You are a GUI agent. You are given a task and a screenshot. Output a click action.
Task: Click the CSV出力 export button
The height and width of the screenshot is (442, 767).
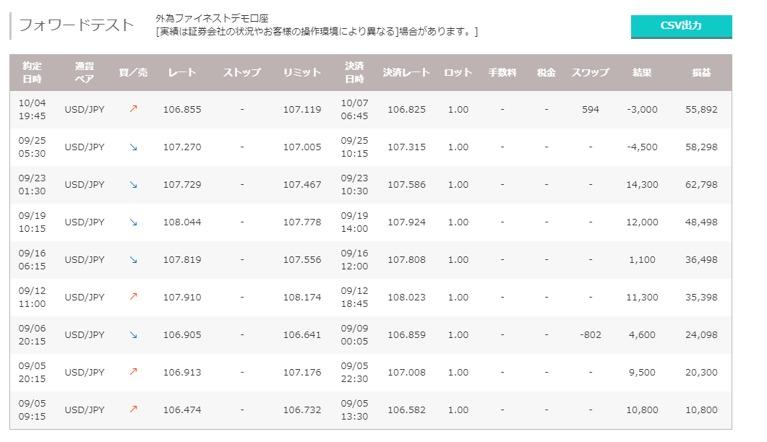coord(681,26)
